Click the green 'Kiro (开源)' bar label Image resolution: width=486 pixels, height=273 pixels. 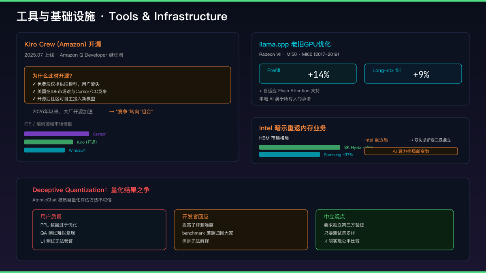click(87, 142)
